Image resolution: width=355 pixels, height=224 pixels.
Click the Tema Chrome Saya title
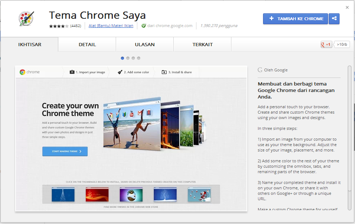97,15
